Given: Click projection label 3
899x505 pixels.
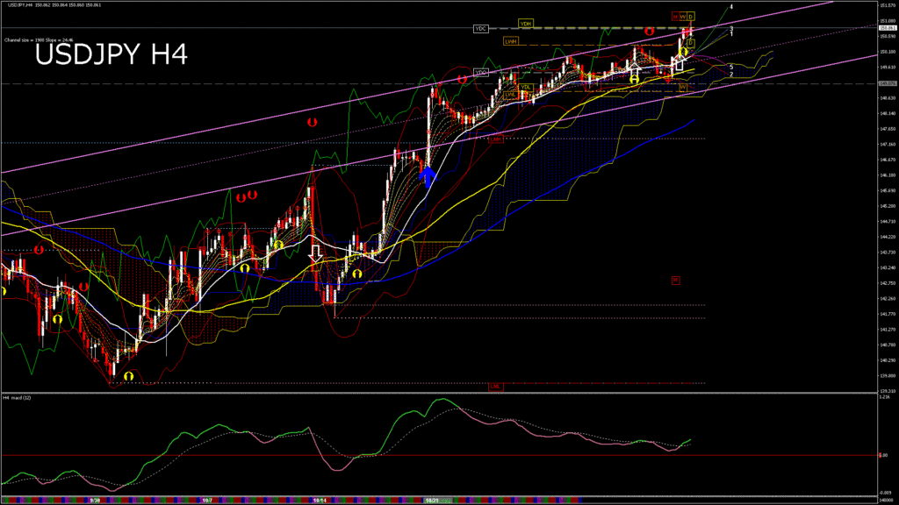Looking at the screenshot, I should point(731,29).
